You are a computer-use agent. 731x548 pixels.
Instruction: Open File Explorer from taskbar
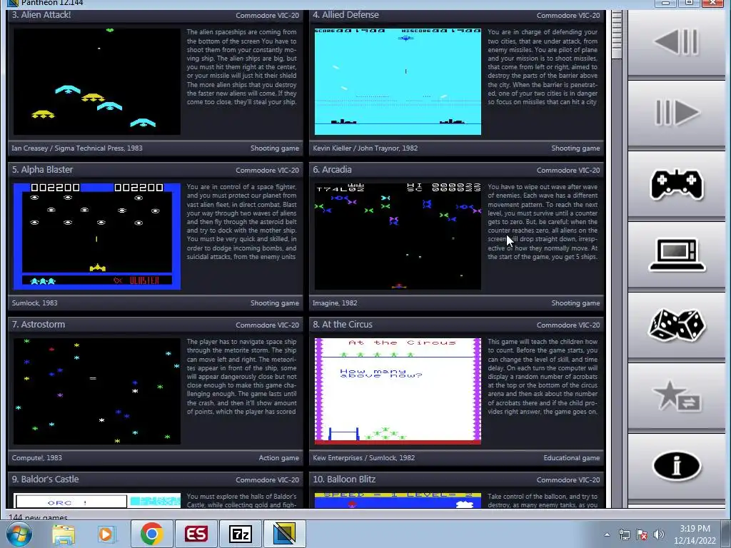point(64,534)
